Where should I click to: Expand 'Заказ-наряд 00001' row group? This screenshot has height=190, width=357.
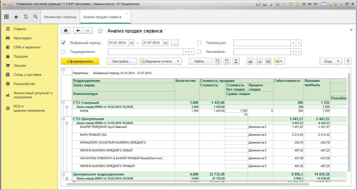tap(67, 178)
